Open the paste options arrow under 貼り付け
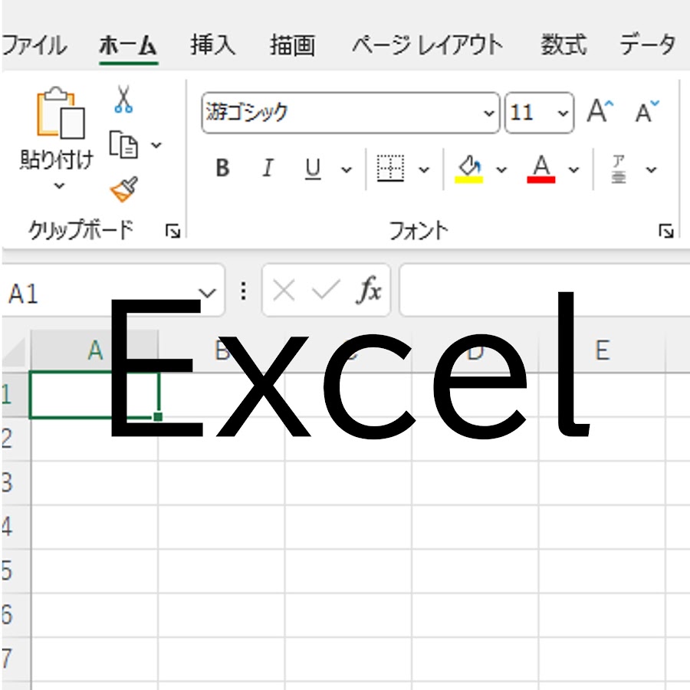The width and height of the screenshot is (690, 690). [59, 186]
